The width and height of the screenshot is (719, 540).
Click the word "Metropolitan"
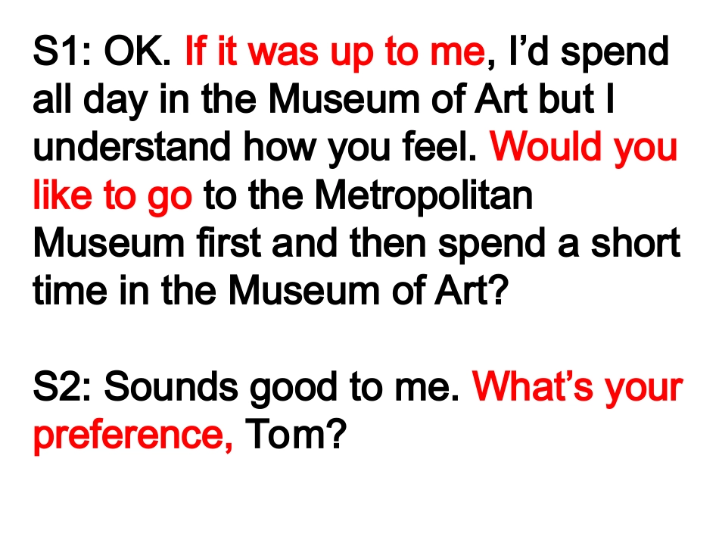(424, 196)
